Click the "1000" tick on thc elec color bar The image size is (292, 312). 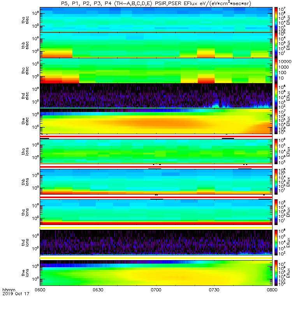click(x=283, y=67)
